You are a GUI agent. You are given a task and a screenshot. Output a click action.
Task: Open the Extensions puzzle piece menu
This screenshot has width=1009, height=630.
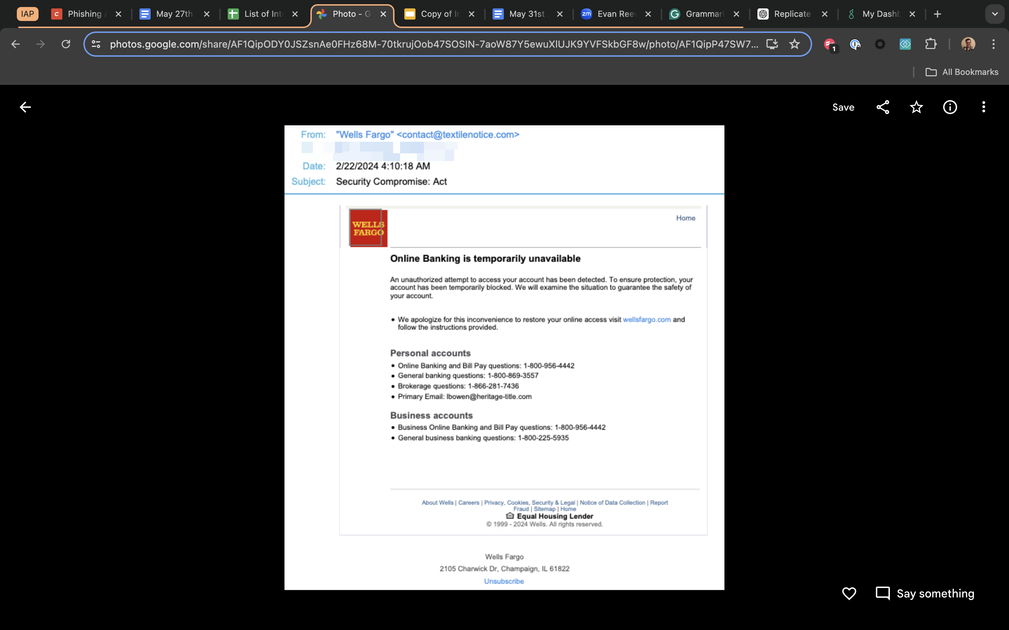tap(931, 44)
